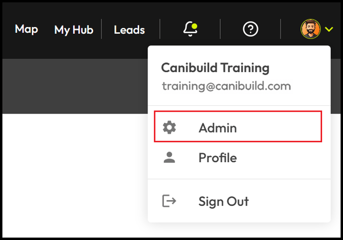The image size is (343, 240).
Task: Click the user avatar picture
Action: tap(310, 29)
